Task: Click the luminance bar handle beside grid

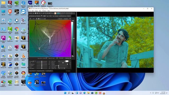Action: tap(74, 39)
